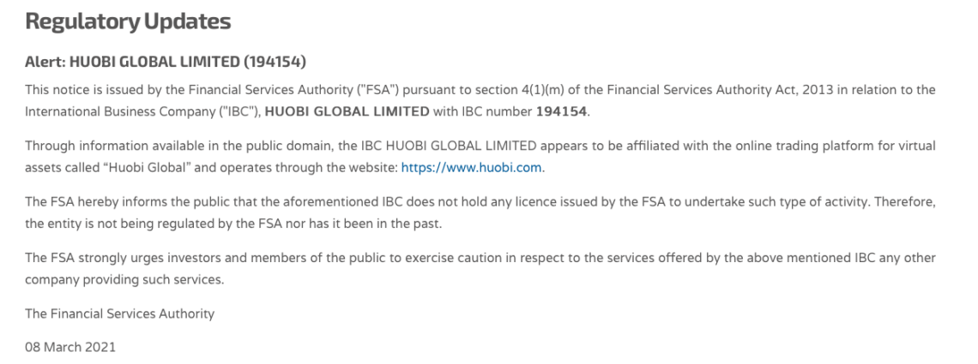Viewport: 978px width, 364px height.
Task: Click paragraph starting This notice is issued
Action: [480, 100]
